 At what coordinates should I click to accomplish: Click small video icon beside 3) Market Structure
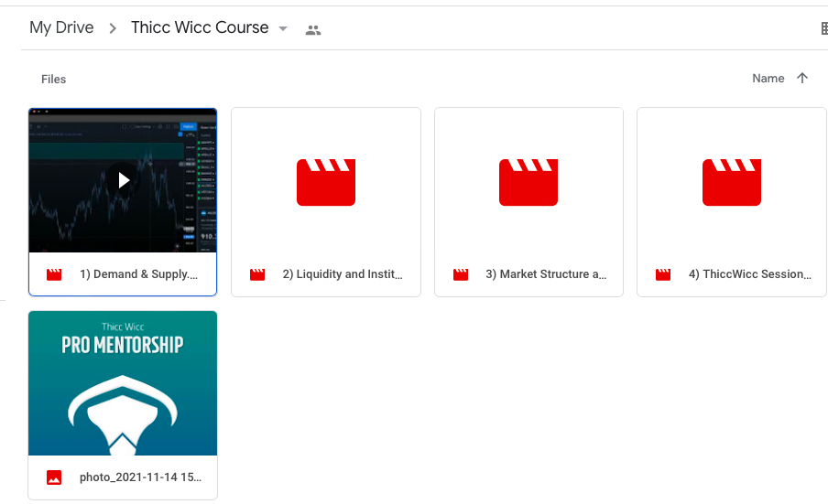coord(460,274)
